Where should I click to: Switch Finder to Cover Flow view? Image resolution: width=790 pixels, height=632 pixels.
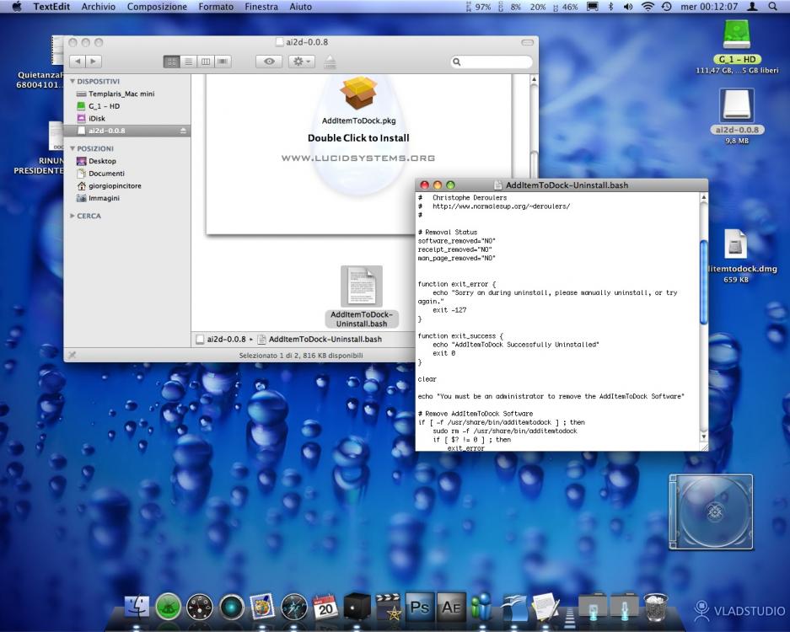coord(223,62)
